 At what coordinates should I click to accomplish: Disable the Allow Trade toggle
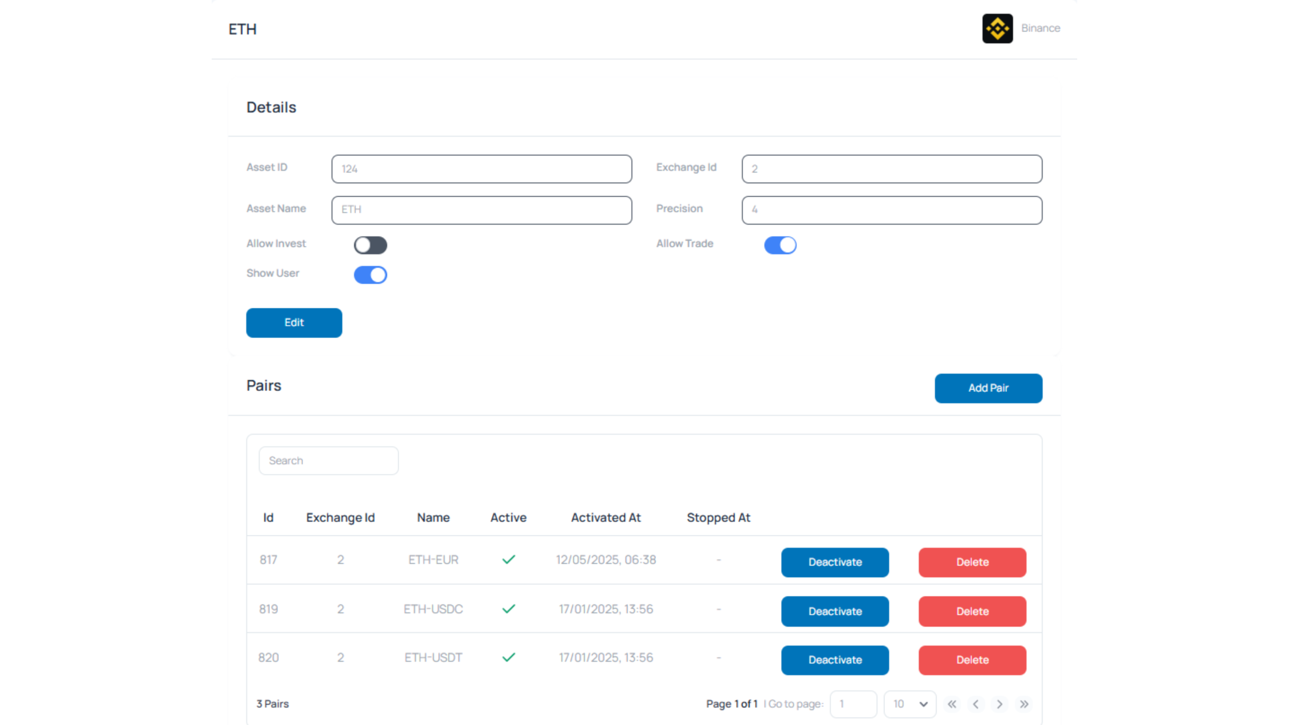(780, 245)
